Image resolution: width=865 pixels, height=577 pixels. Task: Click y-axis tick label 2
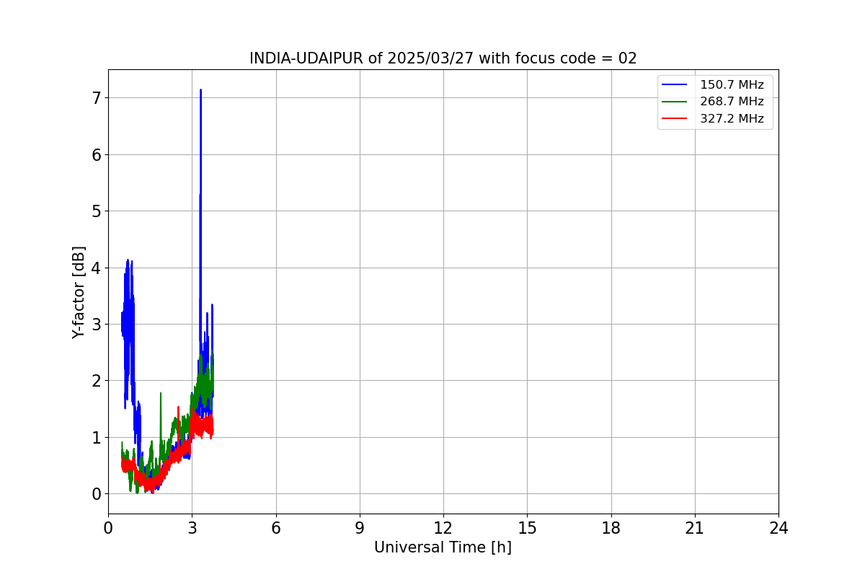(96, 381)
